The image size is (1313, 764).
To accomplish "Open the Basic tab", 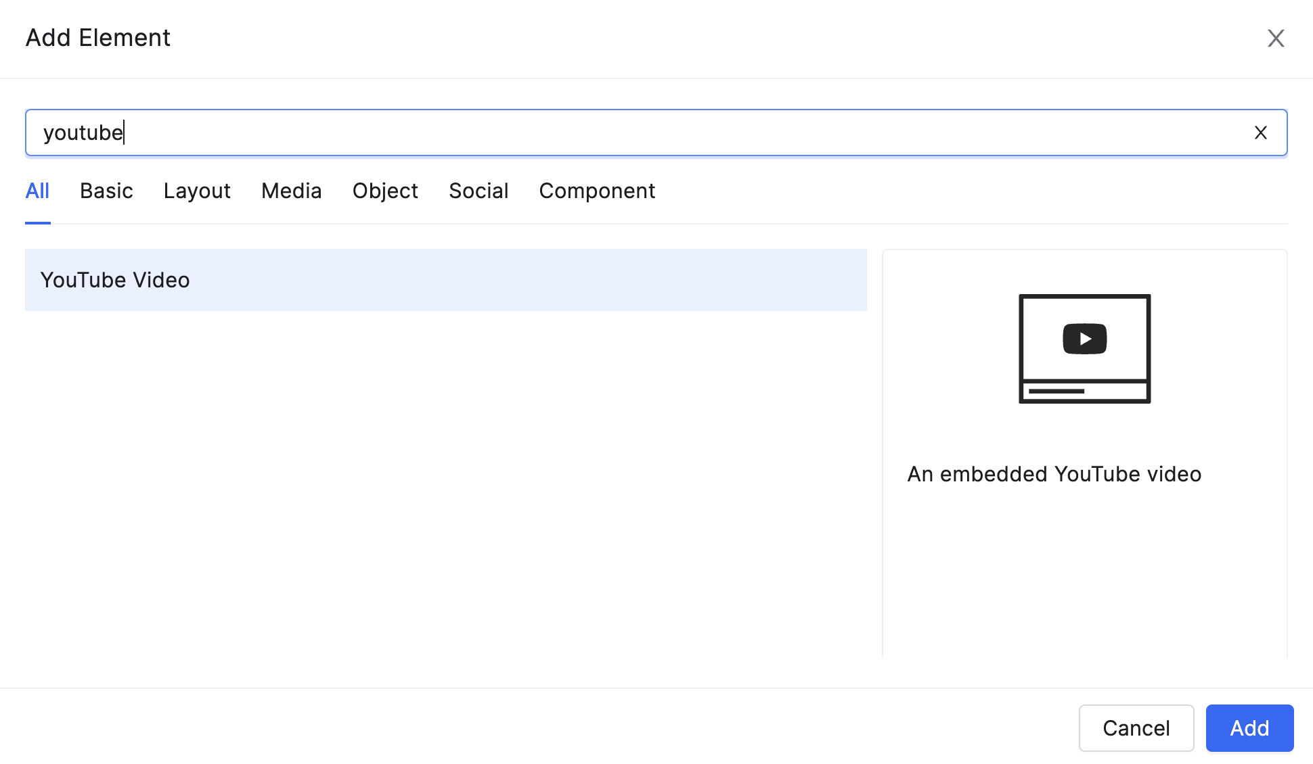I will pos(106,191).
